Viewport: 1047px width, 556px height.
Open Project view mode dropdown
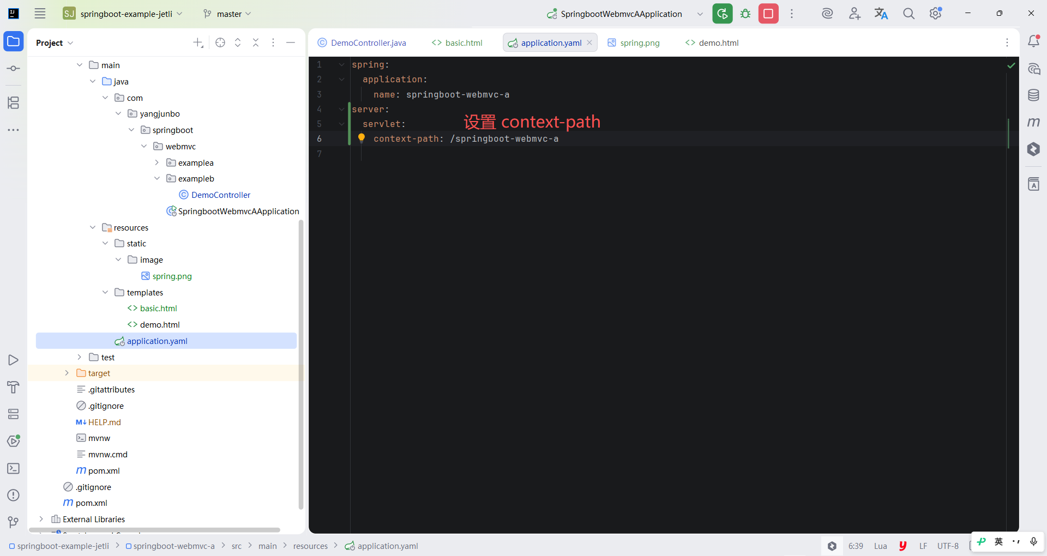tap(55, 43)
